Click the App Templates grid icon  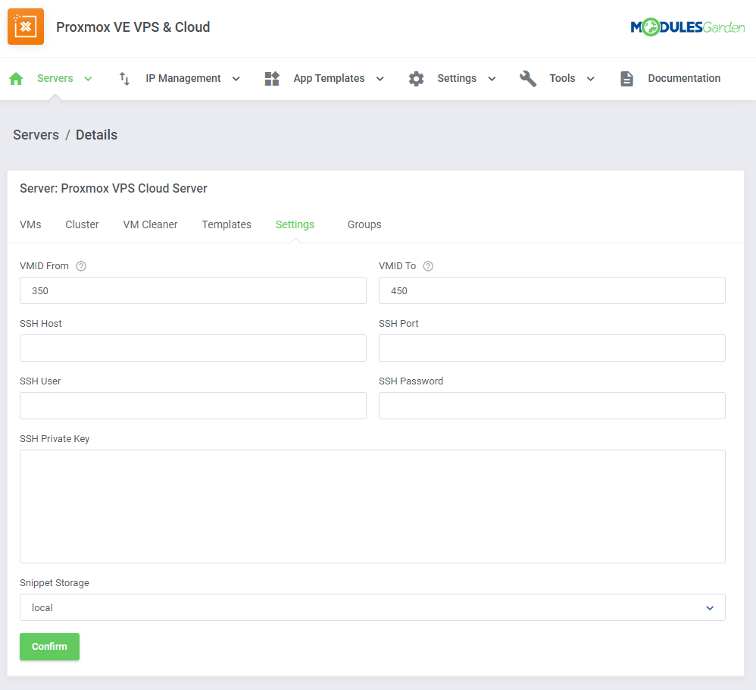click(272, 79)
